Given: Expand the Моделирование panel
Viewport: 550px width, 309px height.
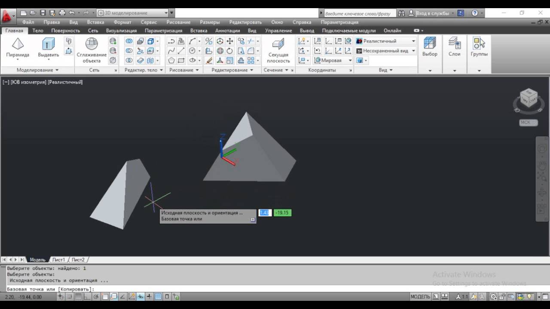Looking at the screenshot, I should tap(37, 70).
